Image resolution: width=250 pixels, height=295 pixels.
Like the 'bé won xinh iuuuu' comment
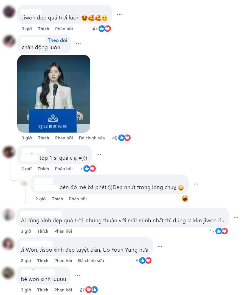coord(43,290)
